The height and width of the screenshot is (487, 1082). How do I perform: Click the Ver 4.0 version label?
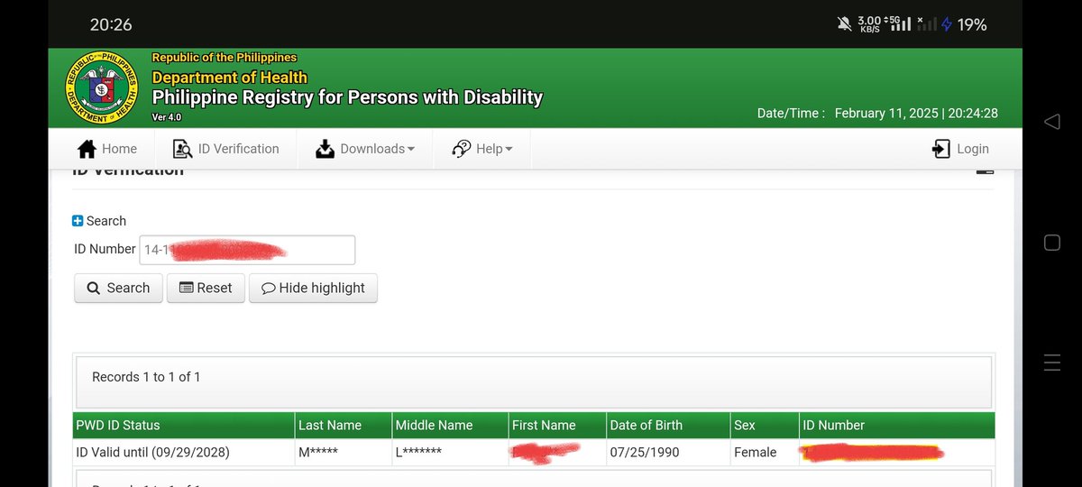pyautogui.click(x=166, y=118)
